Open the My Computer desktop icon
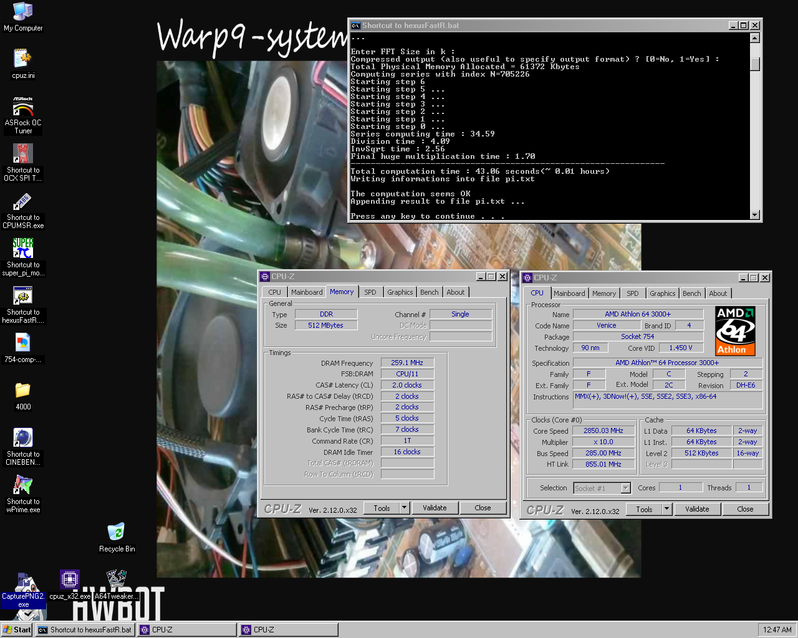The image size is (798, 638). pyautogui.click(x=23, y=12)
